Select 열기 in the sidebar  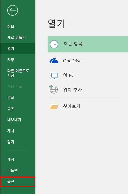[18, 49]
